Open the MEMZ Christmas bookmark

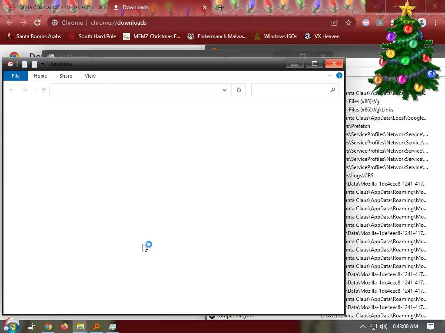point(152,36)
